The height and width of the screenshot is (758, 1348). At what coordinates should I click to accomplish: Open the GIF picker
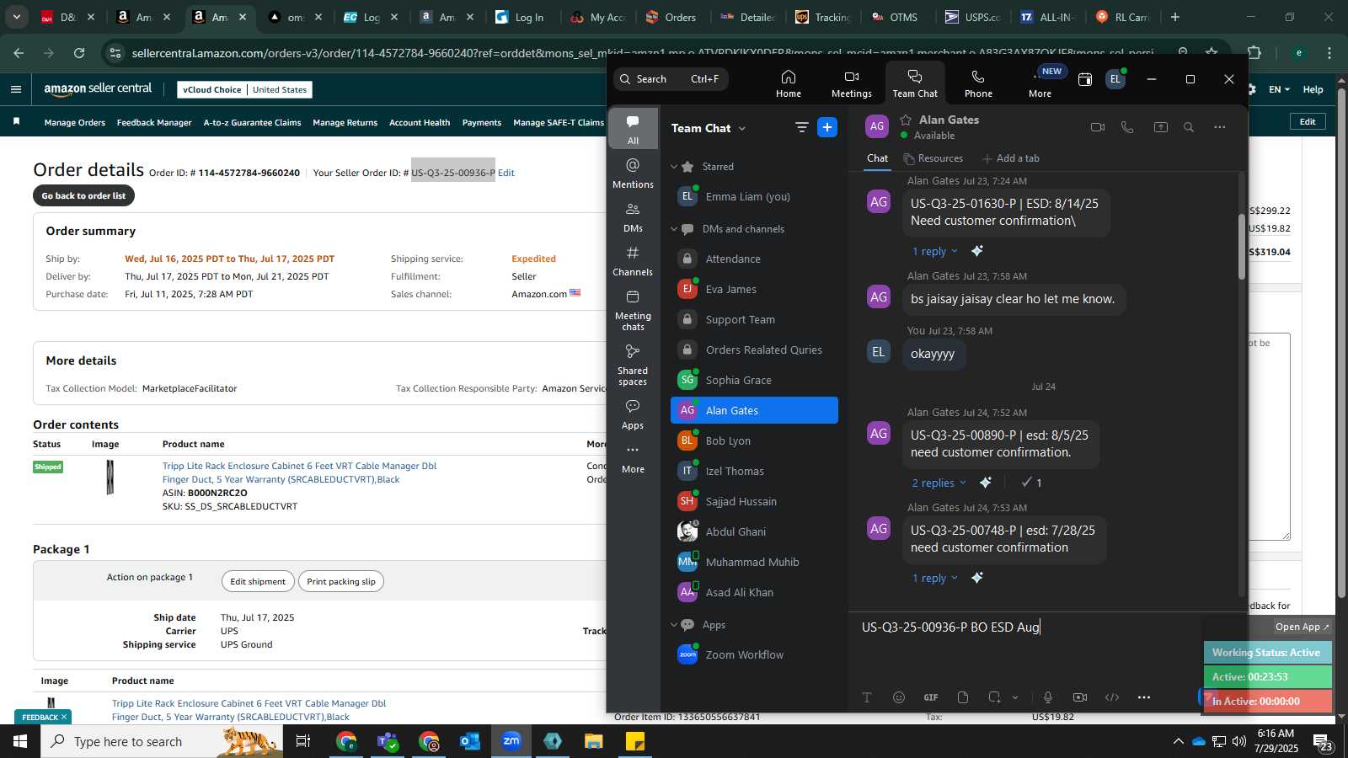coord(931,697)
